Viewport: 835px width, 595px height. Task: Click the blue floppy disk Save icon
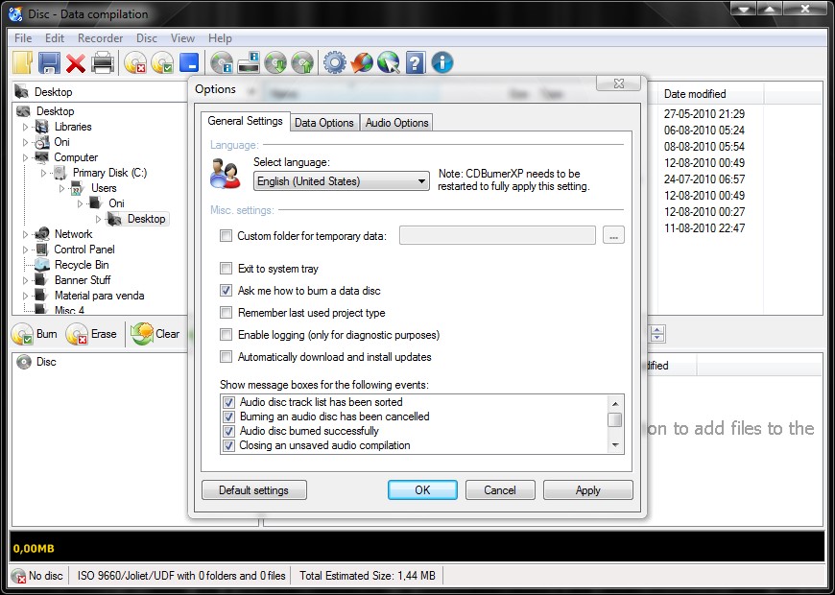coord(49,63)
